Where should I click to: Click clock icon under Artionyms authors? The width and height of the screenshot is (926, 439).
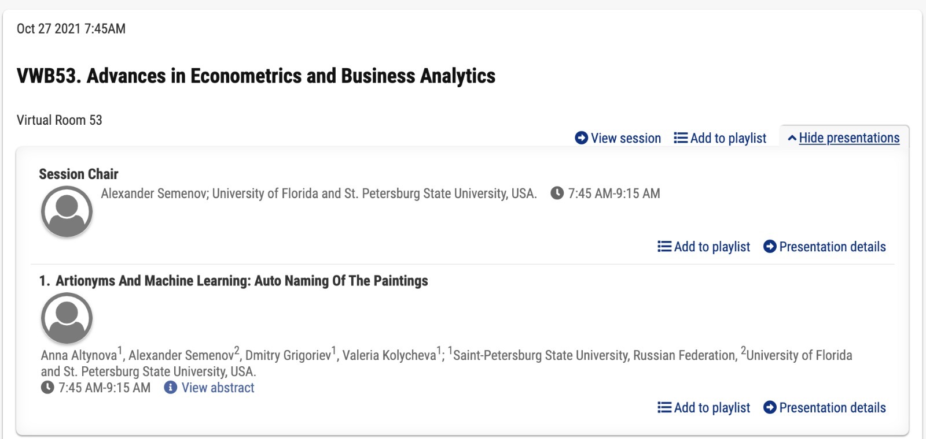pyautogui.click(x=47, y=388)
